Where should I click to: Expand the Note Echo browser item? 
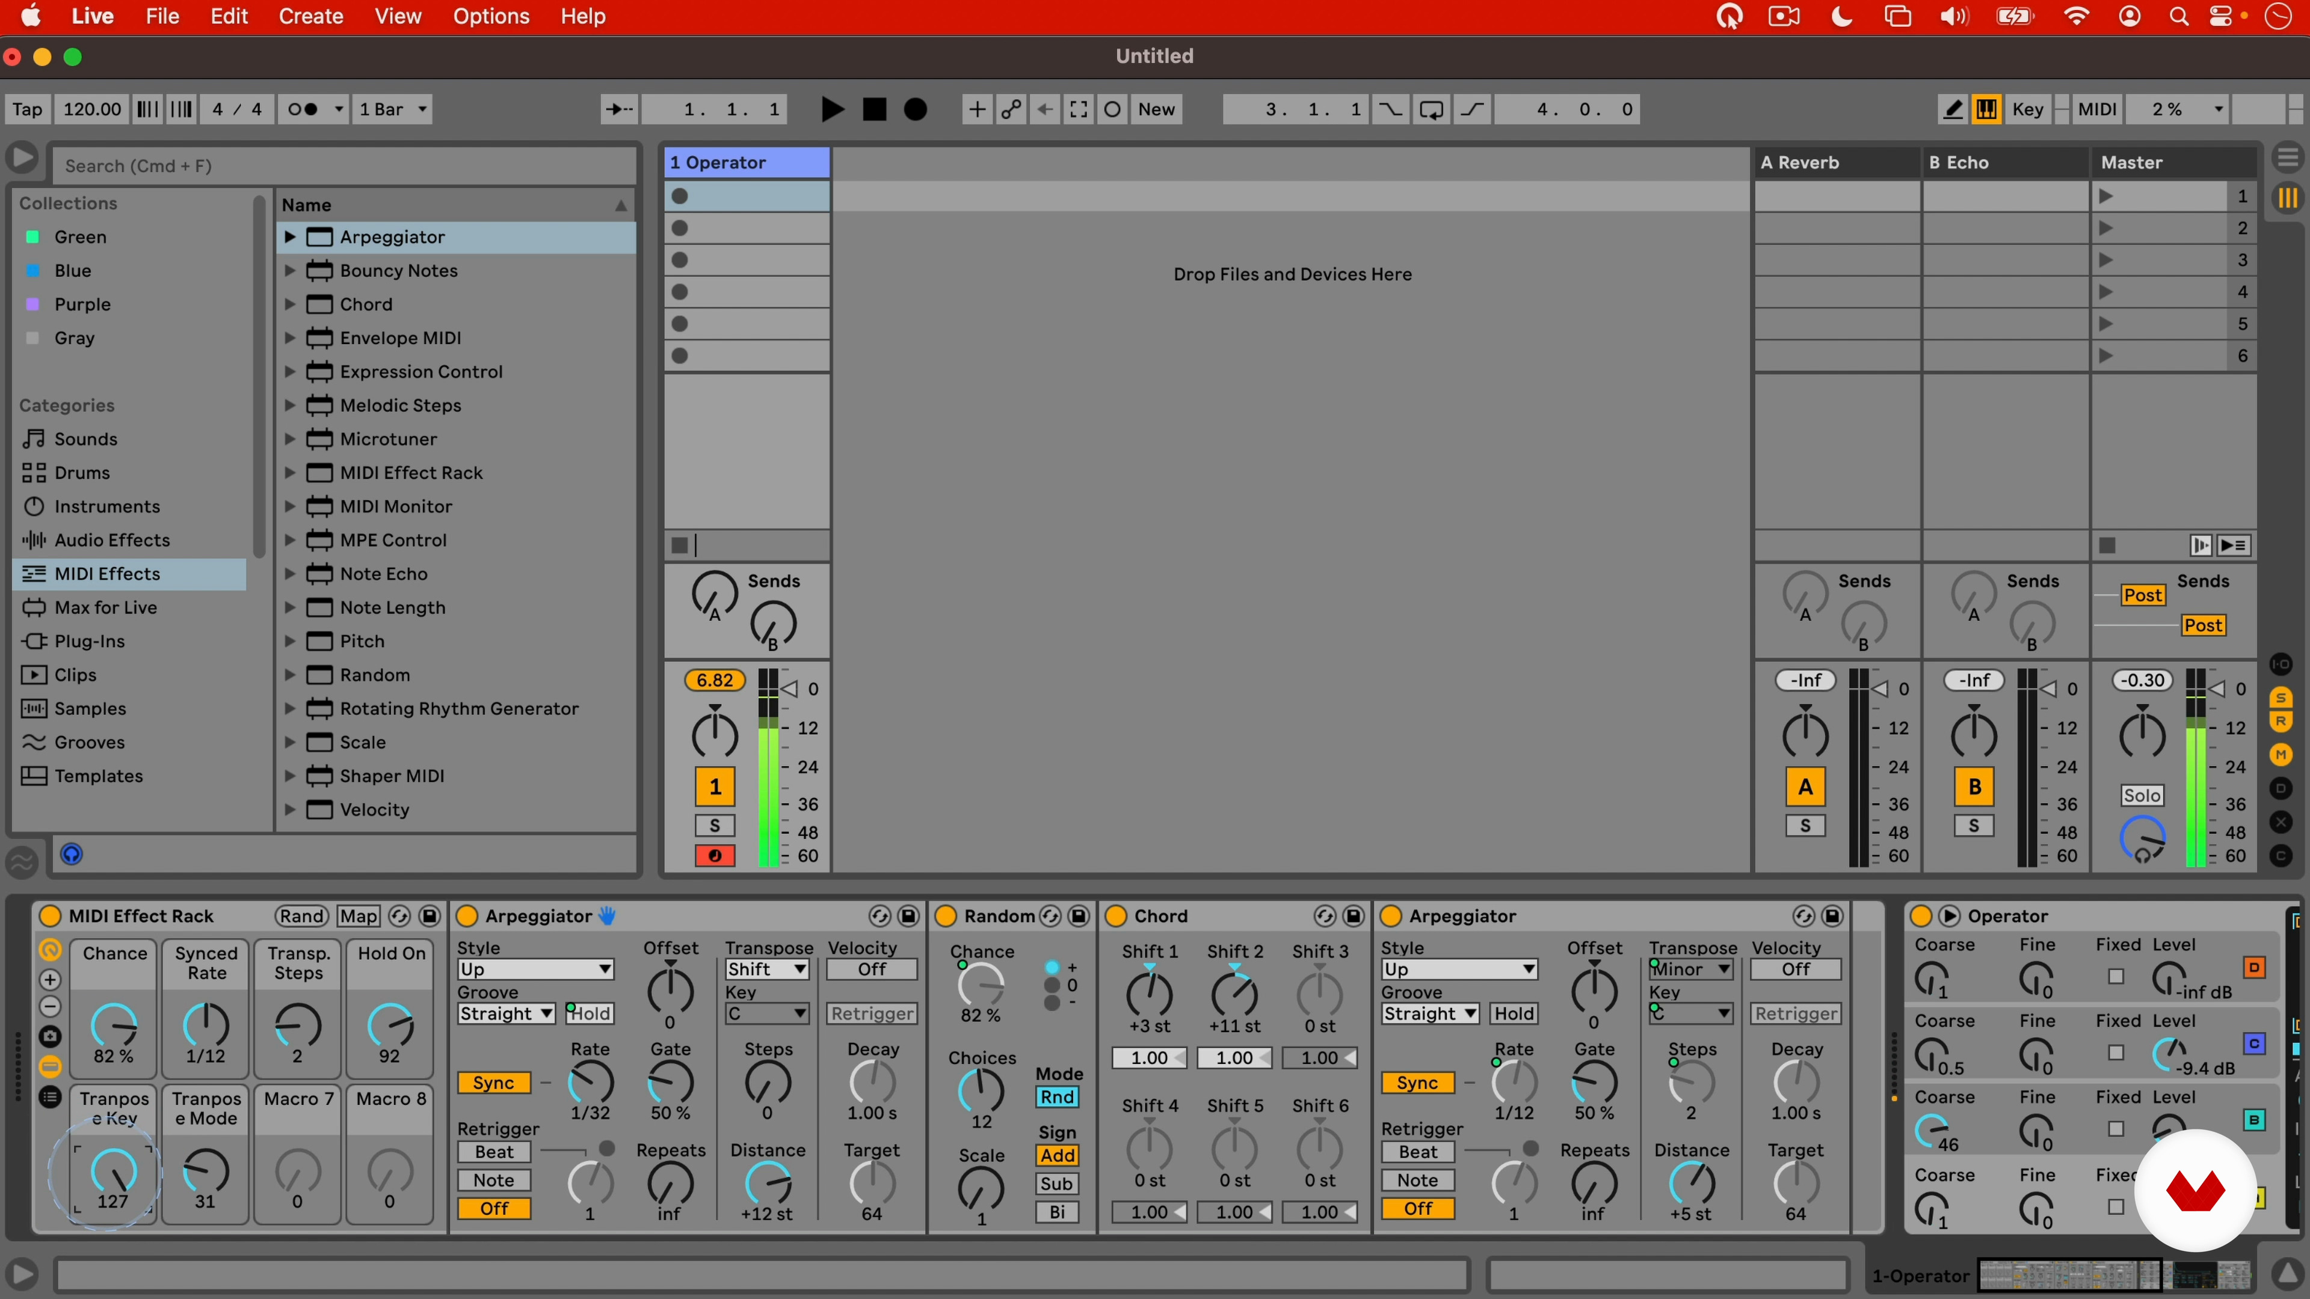coord(289,574)
